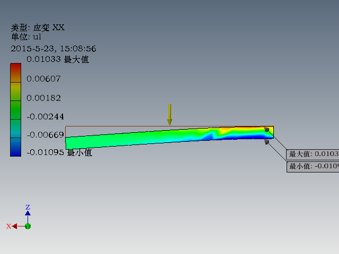Click the 0.01033 最大值 legend label
Viewport: 339px width, 254px height.
click(x=58, y=59)
